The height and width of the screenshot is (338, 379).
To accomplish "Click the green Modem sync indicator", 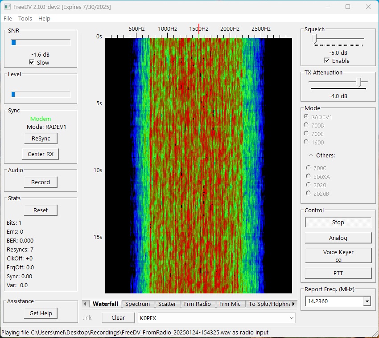I will pyautogui.click(x=41, y=119).
